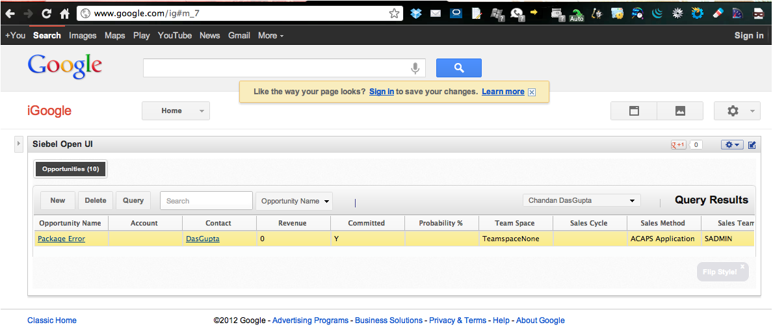Viewport: 773px width, 327px height.
Task: Open the Chandan DasGupta dropdown
Action: pos(582,200)
